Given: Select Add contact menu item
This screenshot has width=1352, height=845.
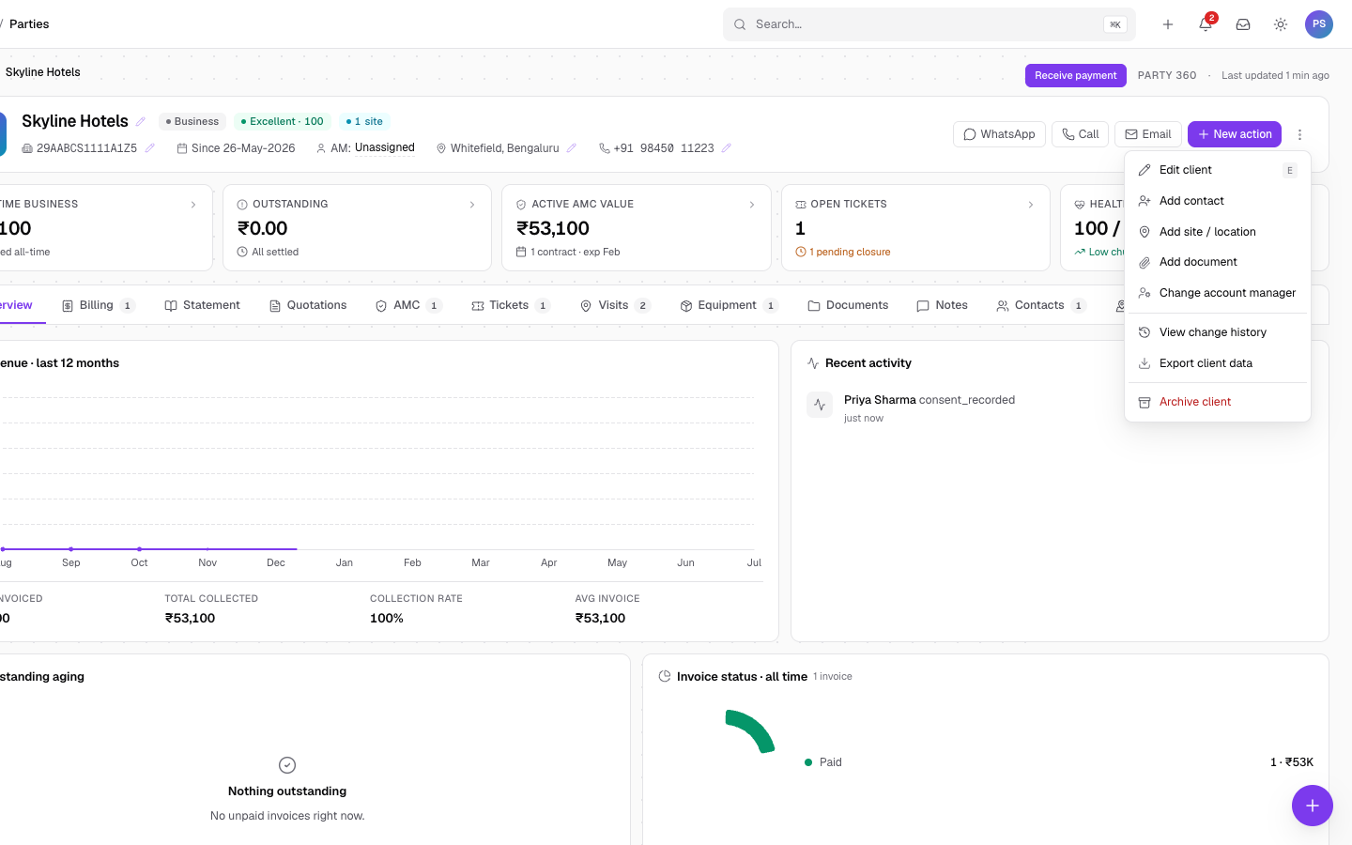Looking at the screenshot, I should (x=1218, y=201).
